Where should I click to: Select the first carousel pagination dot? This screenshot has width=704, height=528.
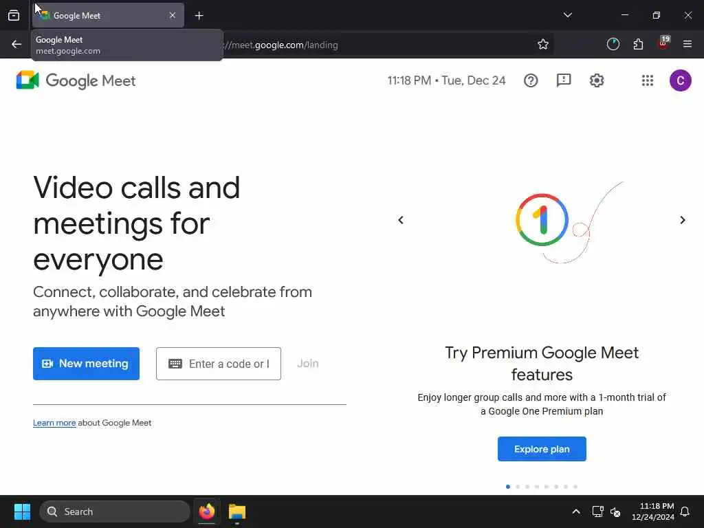[508, 487]
